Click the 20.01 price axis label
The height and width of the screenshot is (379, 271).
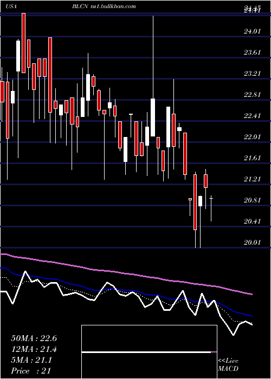point(252,243)
